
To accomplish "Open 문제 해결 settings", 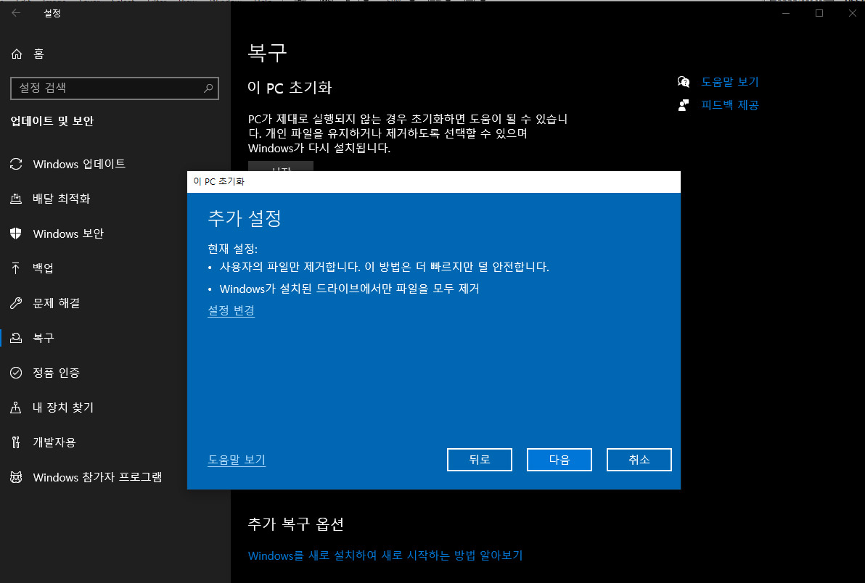I will [x=60, y=303].
